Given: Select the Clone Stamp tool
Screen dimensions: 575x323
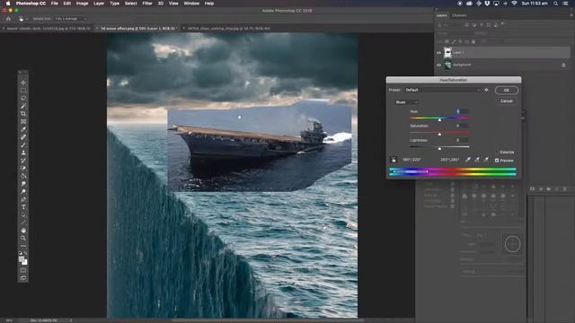Looking at the screenshot, I should (x=23, y=153).
